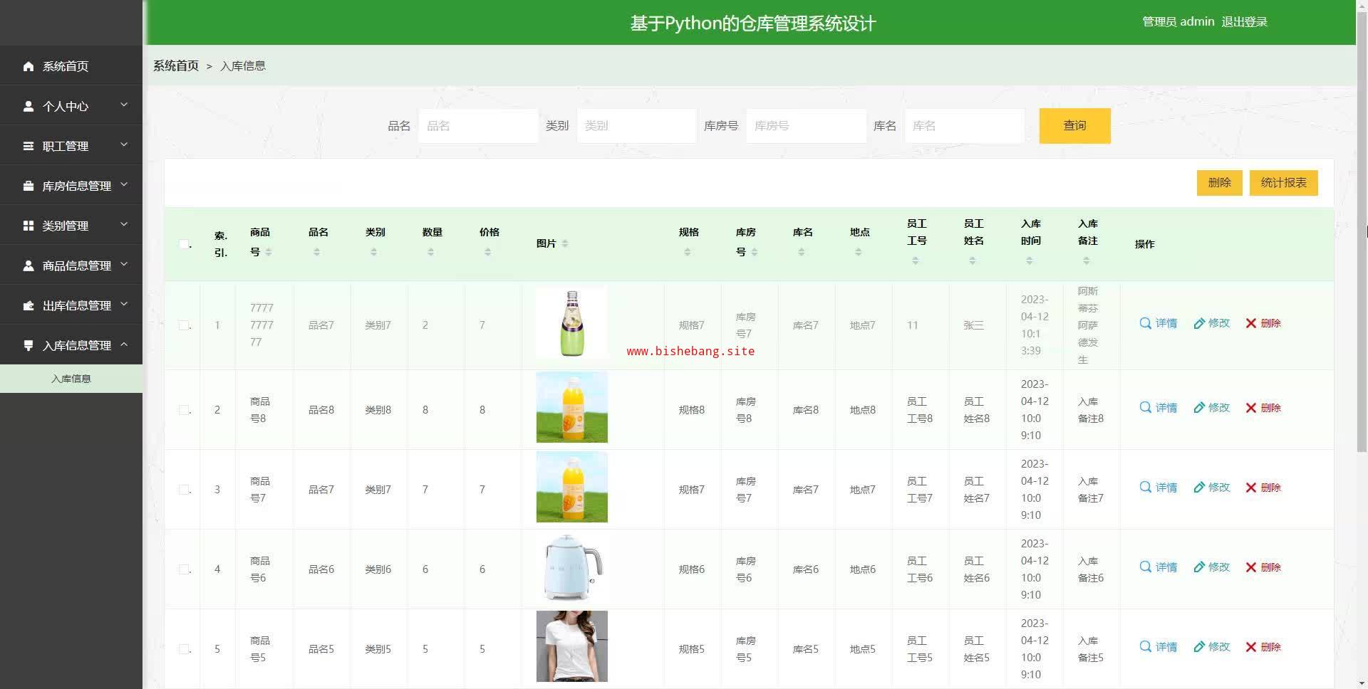Click the grid icon beside 类别管理
Image resolution: width=1368 pixels, height=689 pixels.
point(28,226)
